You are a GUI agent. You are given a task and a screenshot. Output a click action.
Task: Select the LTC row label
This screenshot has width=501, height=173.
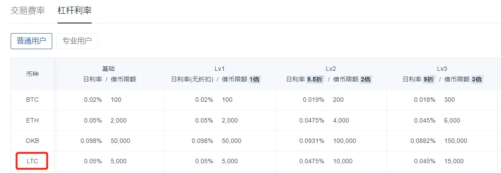[32, 161]
